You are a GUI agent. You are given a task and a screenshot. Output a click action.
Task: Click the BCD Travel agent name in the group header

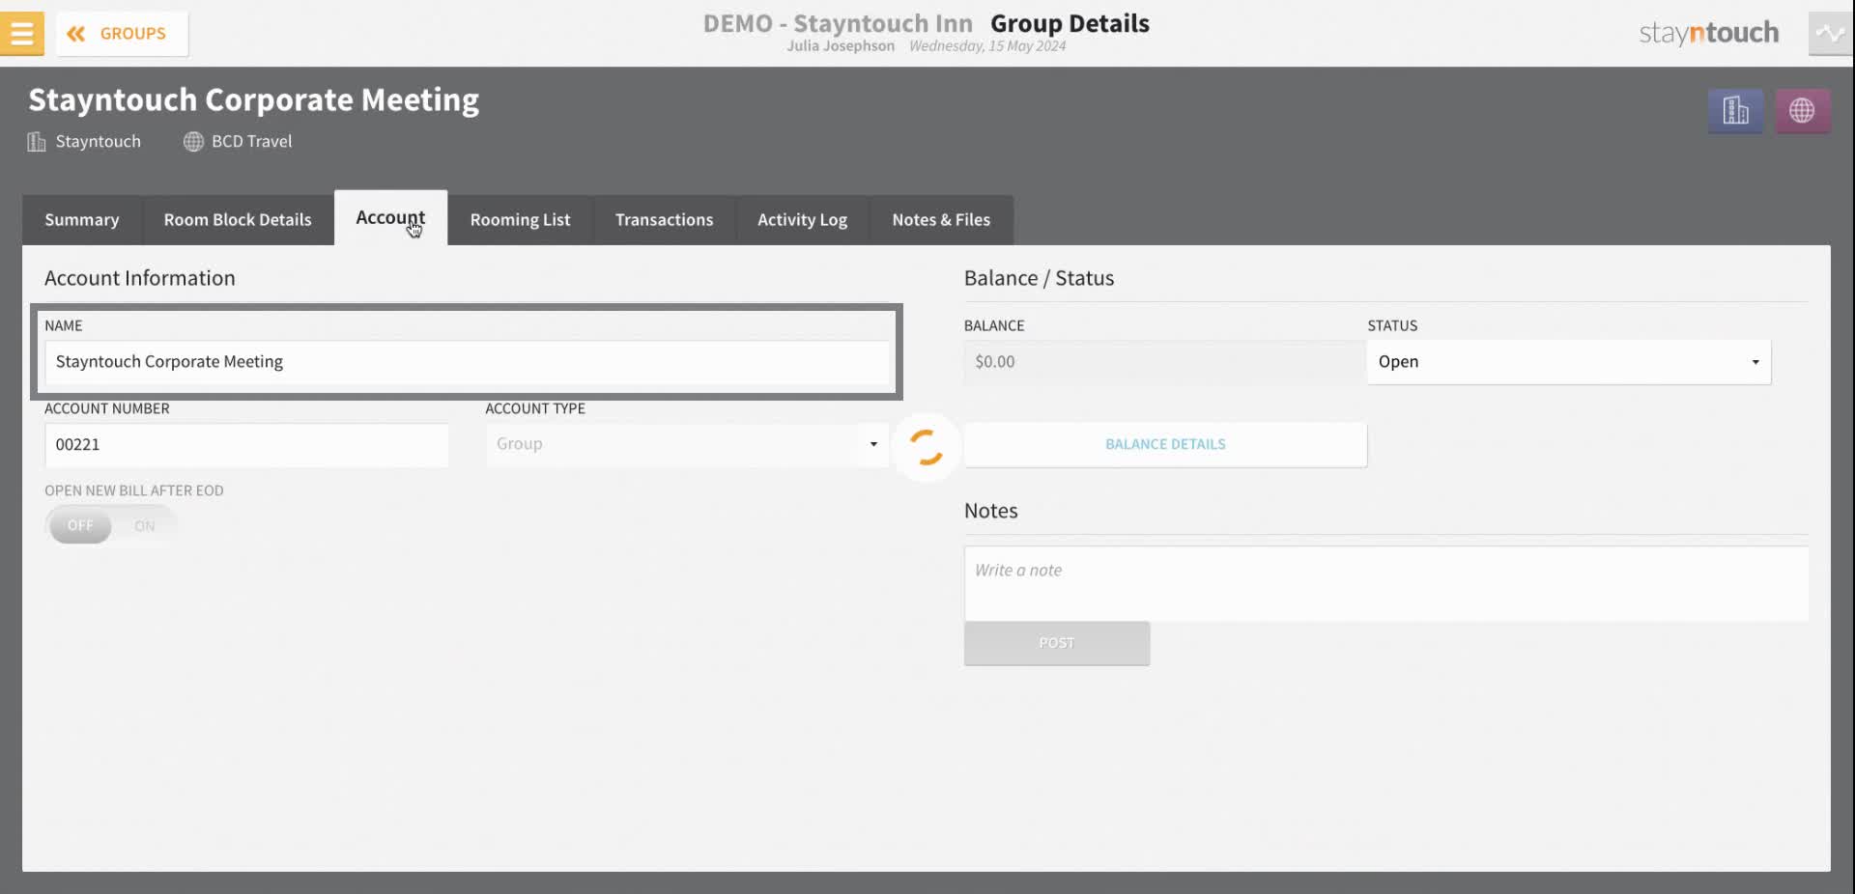(251, 141)
